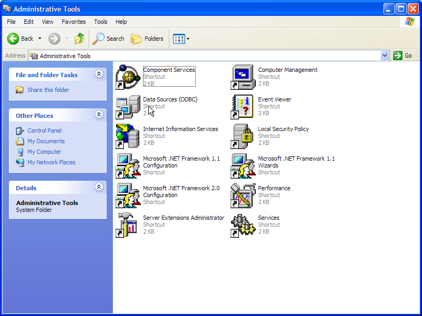Open the Favorites menu
Viewport: 422px width, 316px height.
73,22
